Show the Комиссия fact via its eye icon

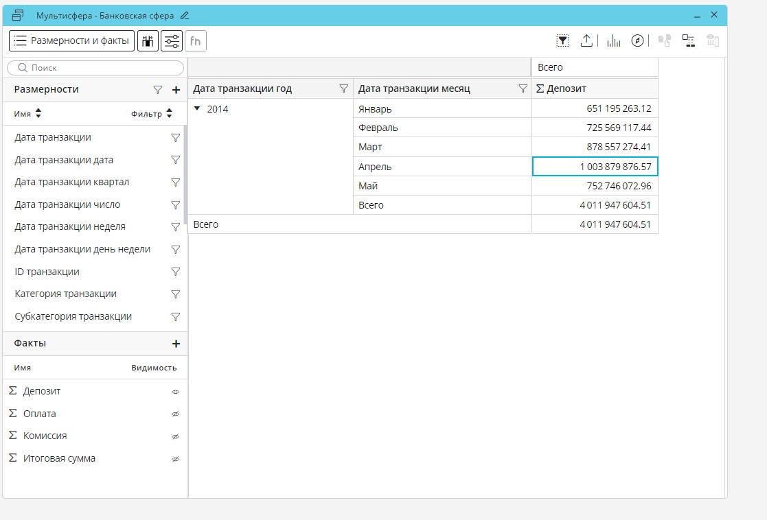[175, 436]
